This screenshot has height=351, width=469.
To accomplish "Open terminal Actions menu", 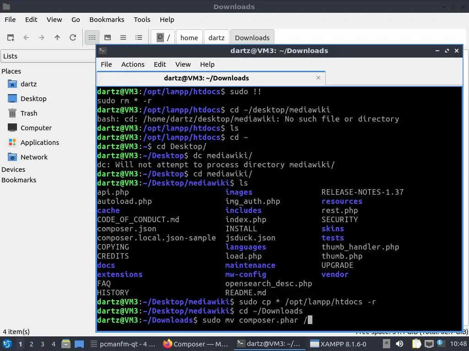I will click(133, 64).
